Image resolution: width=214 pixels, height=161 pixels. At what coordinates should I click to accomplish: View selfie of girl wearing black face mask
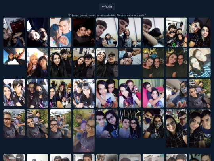pos(37,93)
